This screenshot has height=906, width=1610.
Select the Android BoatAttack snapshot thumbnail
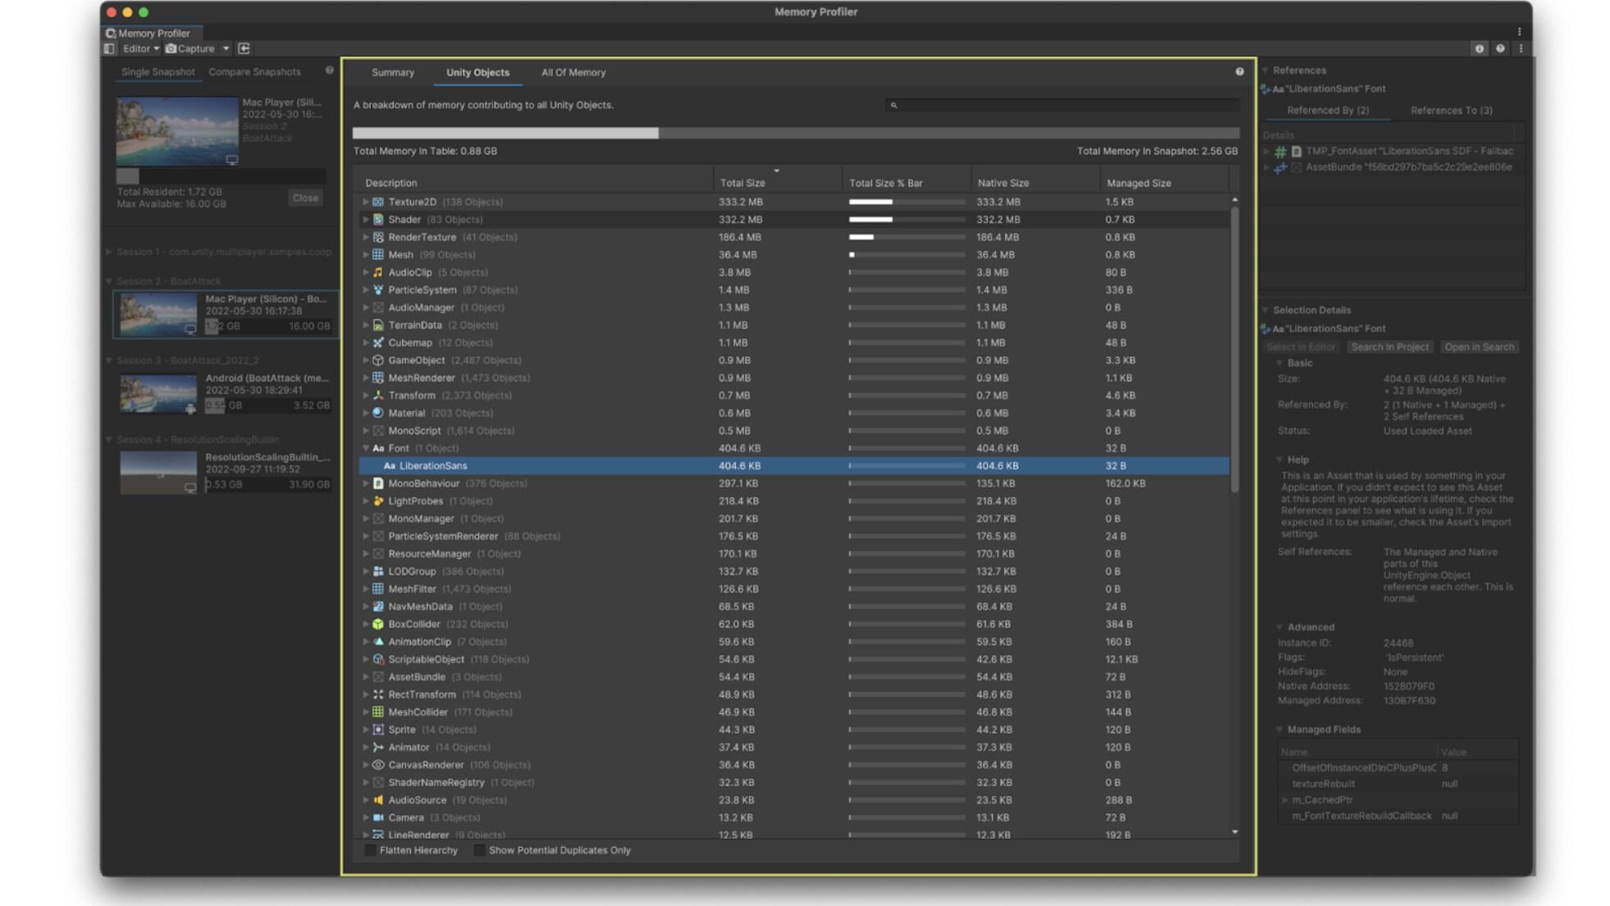(158, 391)
